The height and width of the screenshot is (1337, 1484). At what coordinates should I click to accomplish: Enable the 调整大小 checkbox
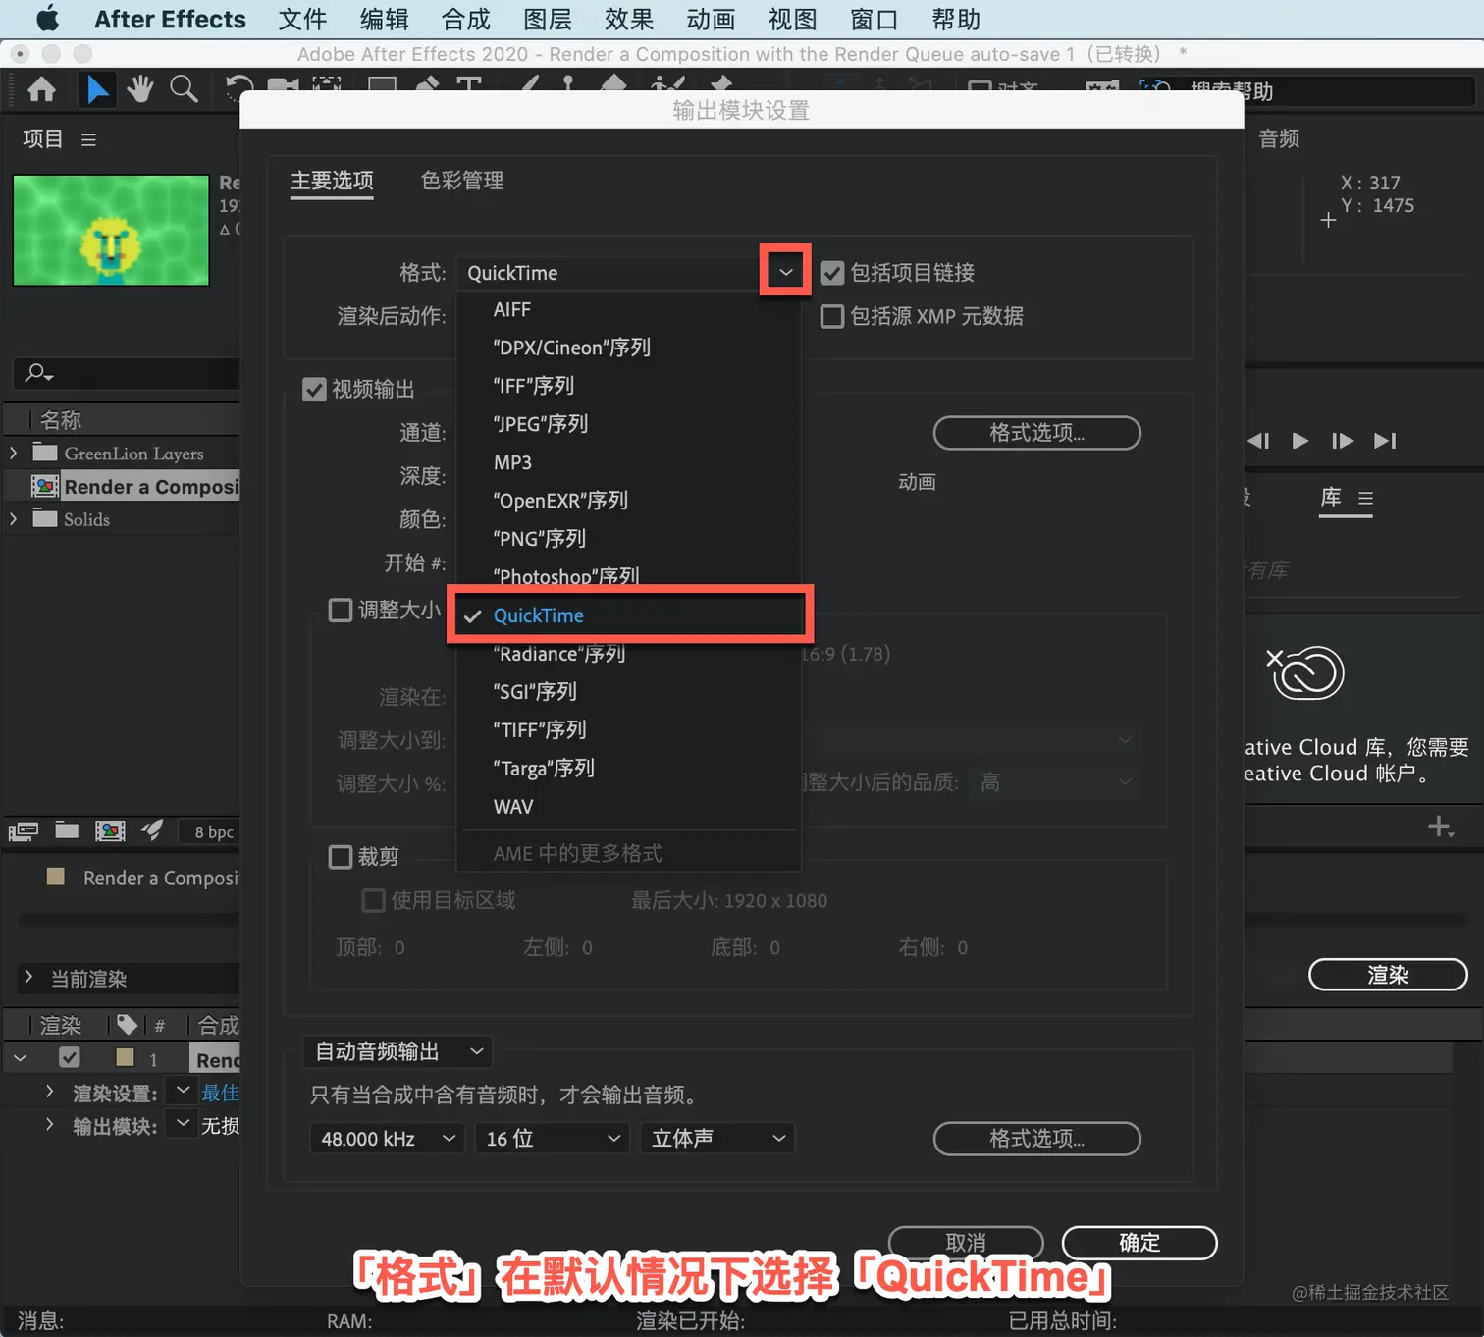pyautogui.click(x=341, y=611)
